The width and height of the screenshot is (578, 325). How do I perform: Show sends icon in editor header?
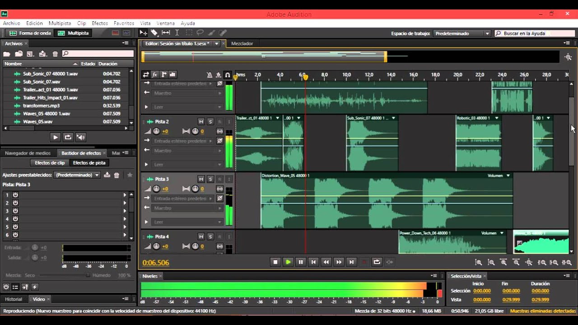tap(164, 74)
